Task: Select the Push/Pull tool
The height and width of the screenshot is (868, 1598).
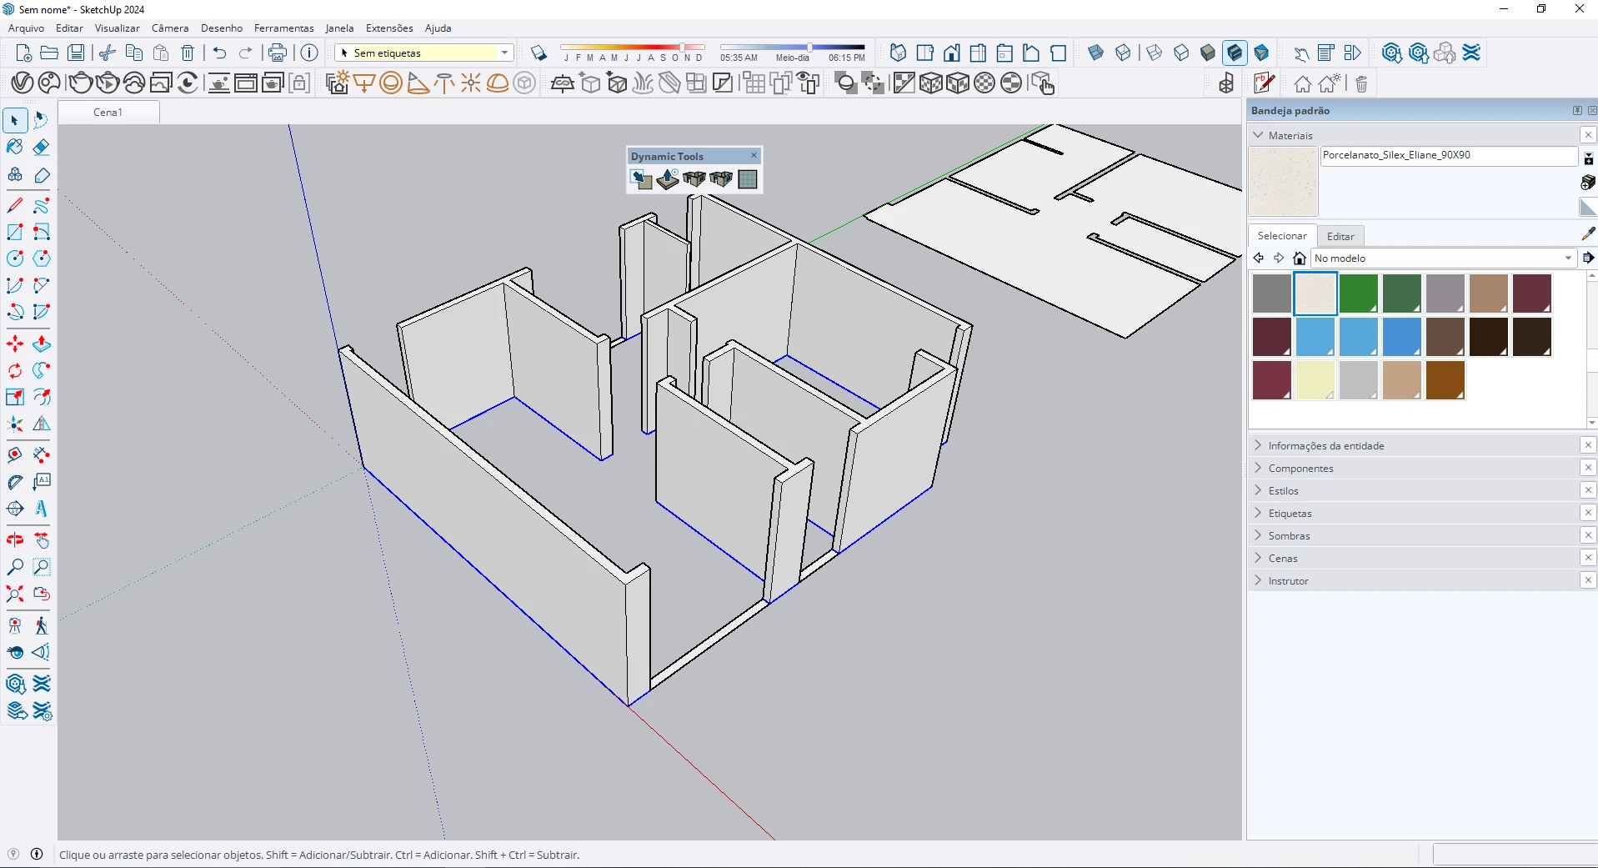Action: (41, 344)
